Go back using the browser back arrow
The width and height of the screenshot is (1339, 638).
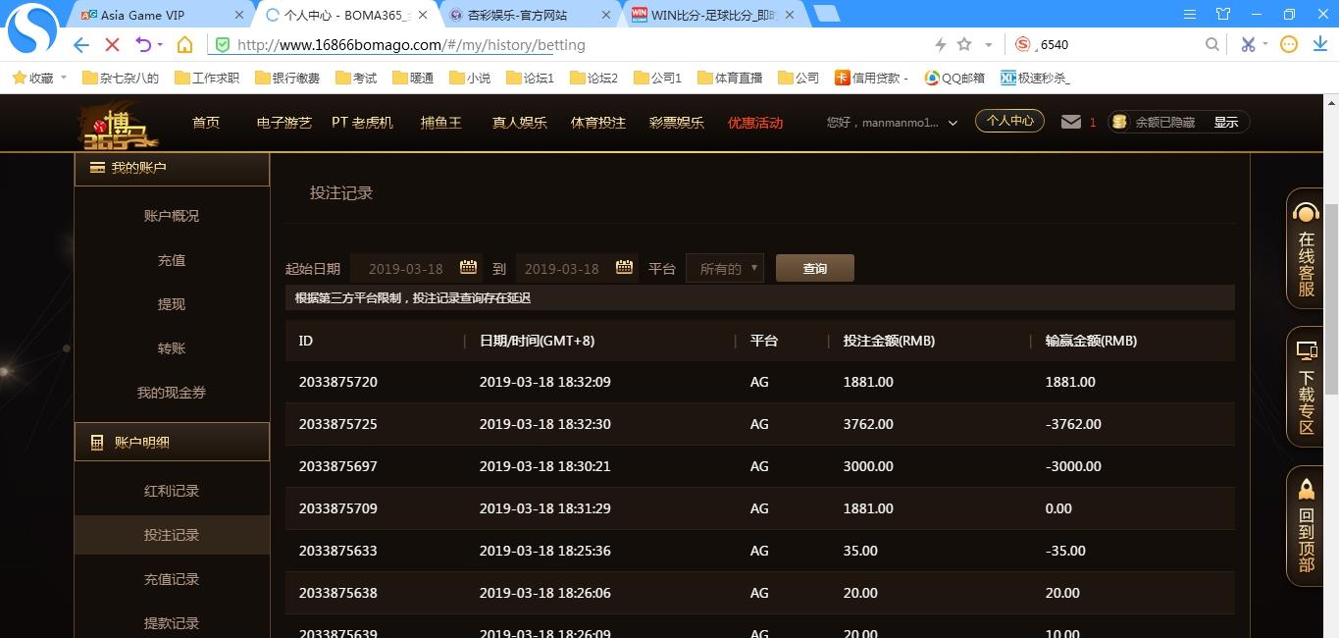click(x=81, y=45)
